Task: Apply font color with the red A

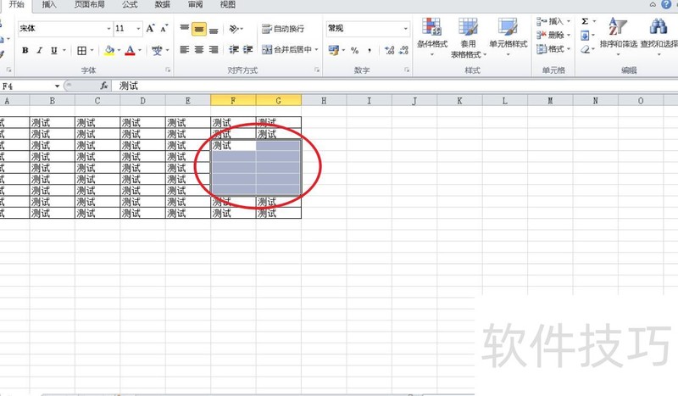Action: pyautogui.click(x=130, y=50)
